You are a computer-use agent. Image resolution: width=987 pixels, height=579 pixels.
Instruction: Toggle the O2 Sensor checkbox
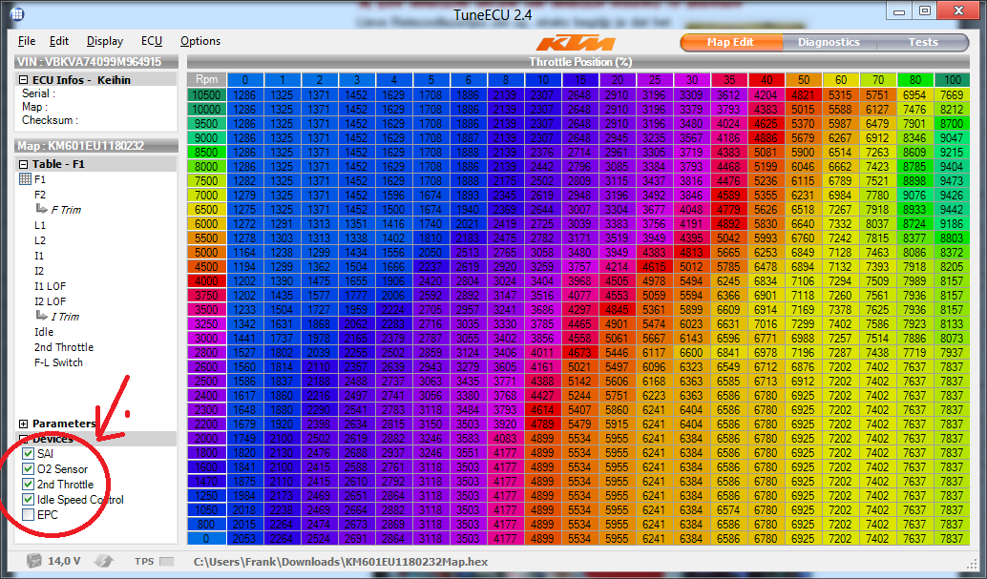click(x=29, y=469)
